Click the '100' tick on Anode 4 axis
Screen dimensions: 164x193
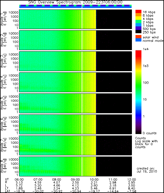point(15,84)
